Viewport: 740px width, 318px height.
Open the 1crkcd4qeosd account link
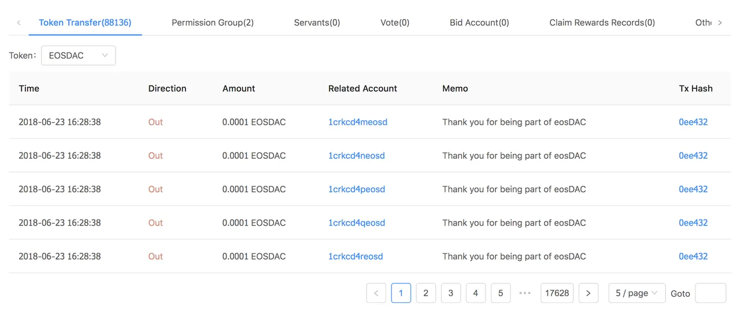pos(357,223)
